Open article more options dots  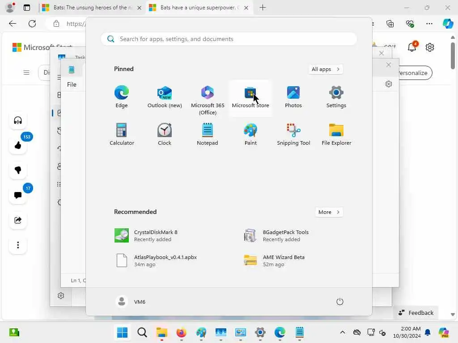(18, 245)
